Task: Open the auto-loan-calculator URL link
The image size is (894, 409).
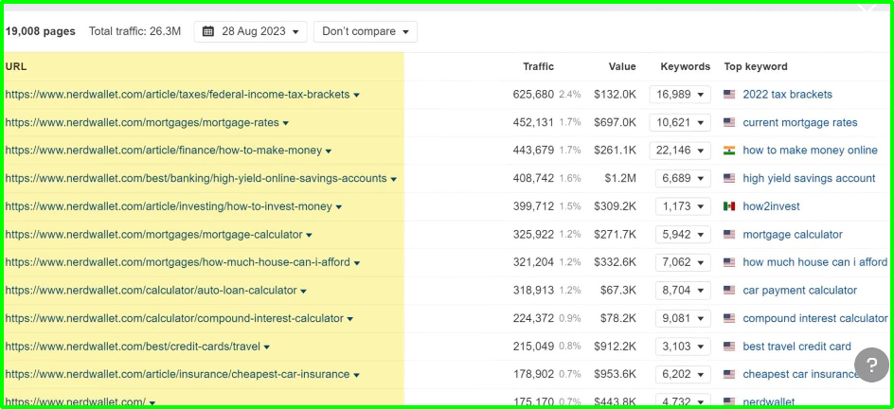Action: (152, 290)
